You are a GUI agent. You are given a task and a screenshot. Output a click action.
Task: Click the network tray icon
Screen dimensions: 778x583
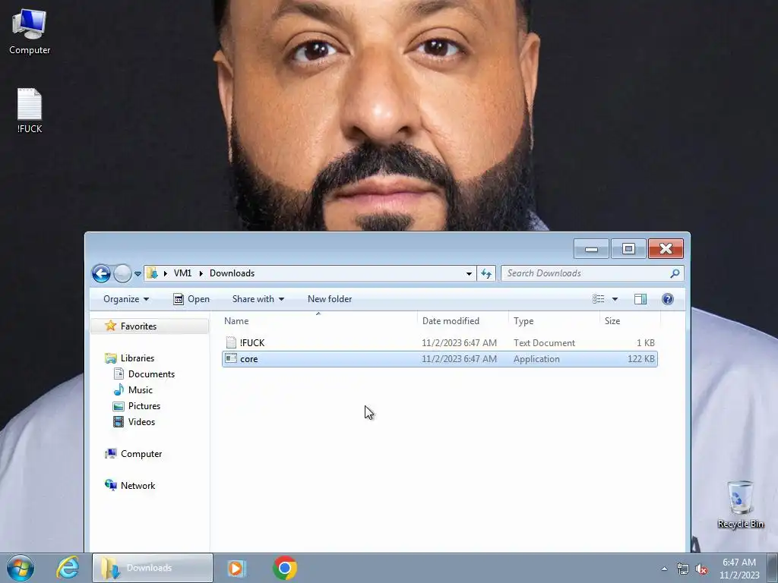tap(683, 569)
